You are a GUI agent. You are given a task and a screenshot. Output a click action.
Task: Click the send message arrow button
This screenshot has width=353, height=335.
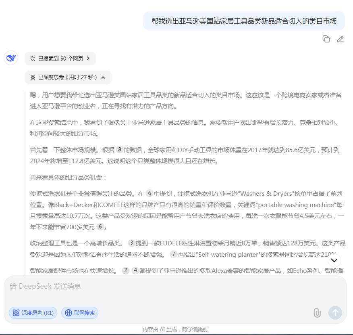click(x=335, y=313)
